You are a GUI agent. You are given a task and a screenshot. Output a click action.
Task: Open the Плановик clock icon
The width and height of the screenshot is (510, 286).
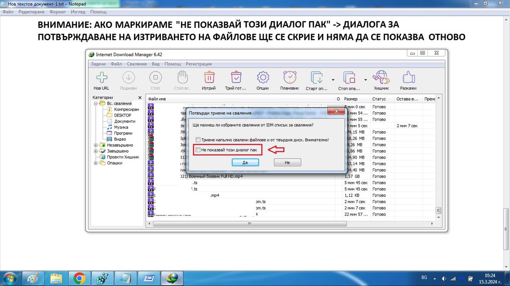[290, 78]
